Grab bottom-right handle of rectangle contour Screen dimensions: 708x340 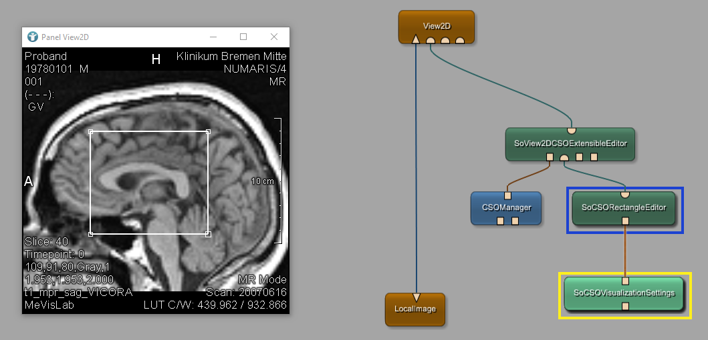pyautogui.click(x=208, y=234)
